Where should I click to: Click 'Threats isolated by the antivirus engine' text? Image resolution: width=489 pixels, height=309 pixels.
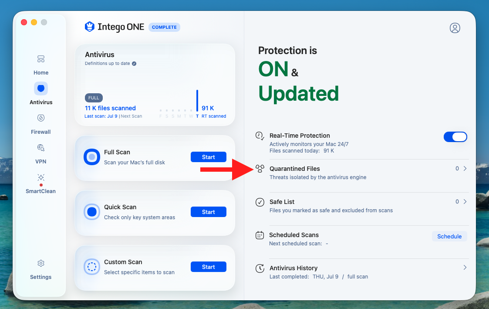pos(318,177)
